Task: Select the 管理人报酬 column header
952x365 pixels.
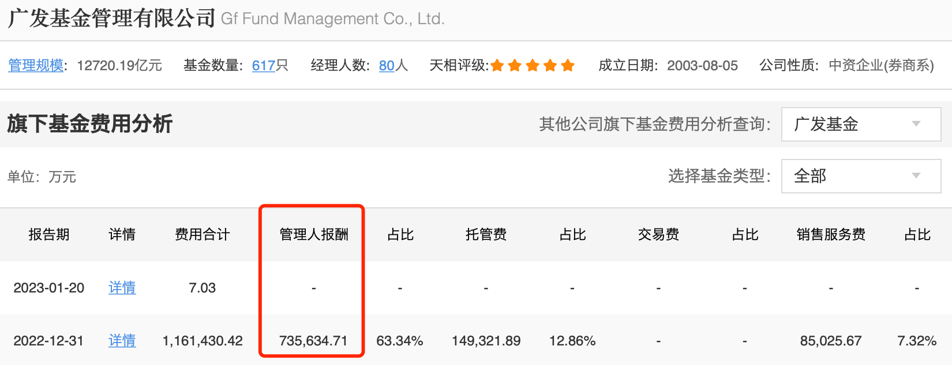Action: (x=314, y=235)
